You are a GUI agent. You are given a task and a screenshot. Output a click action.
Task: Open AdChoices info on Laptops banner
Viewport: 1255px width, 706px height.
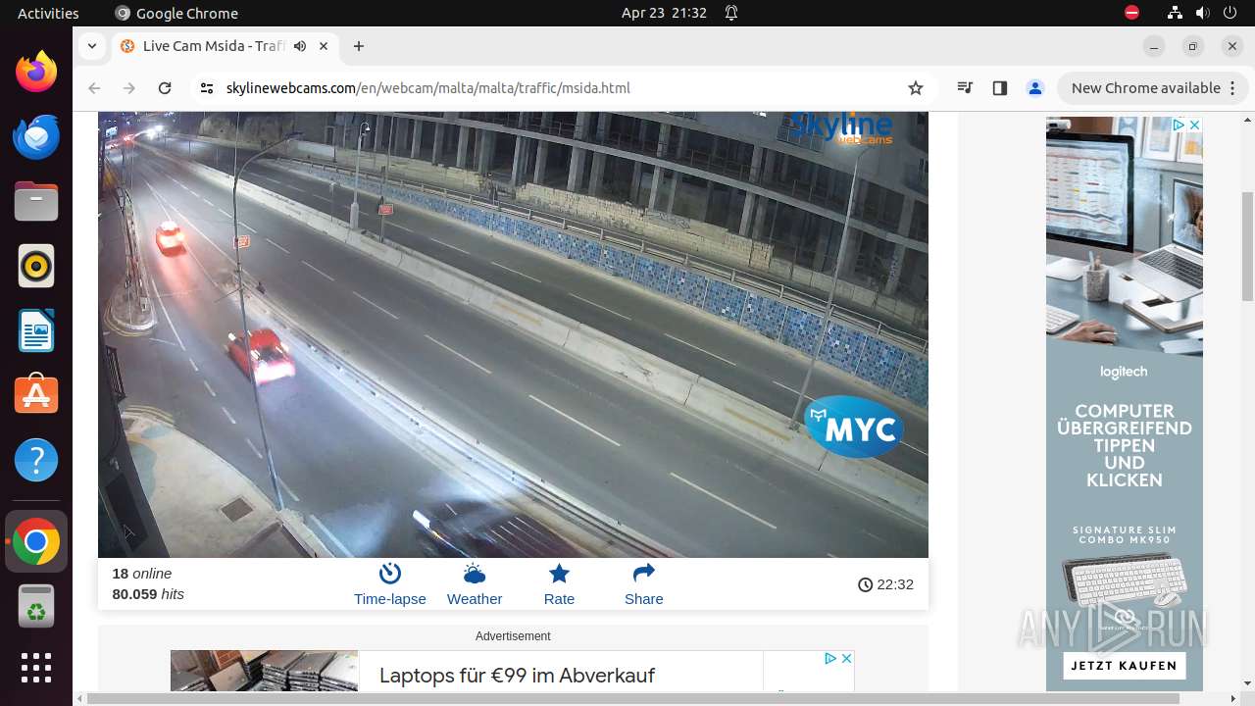(830, 658)
